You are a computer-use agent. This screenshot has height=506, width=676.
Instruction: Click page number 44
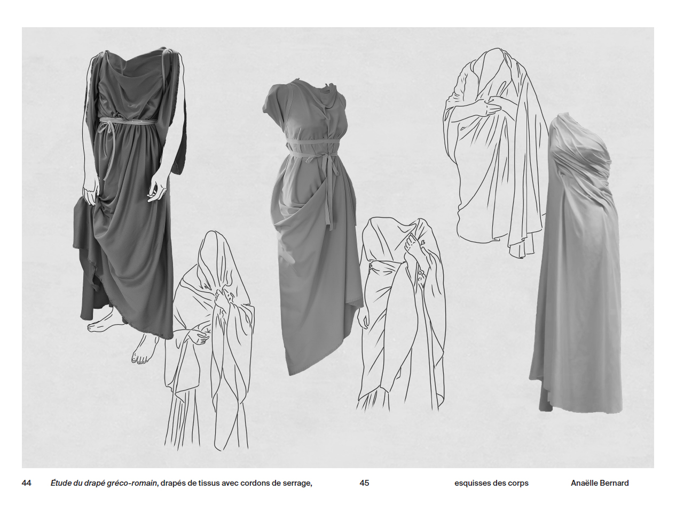tap(26, 483)
